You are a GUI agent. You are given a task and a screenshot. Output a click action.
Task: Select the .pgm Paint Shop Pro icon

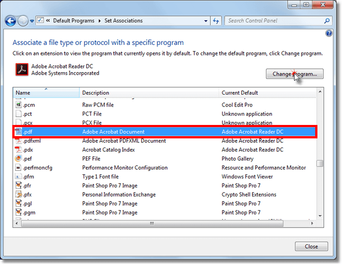pos(18,212)
